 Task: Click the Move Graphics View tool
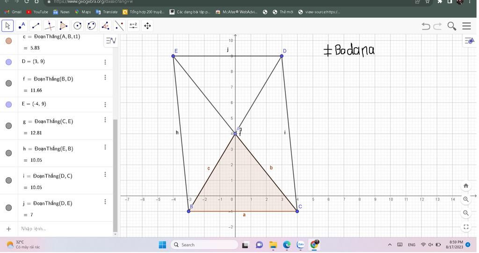coord(147,26)
